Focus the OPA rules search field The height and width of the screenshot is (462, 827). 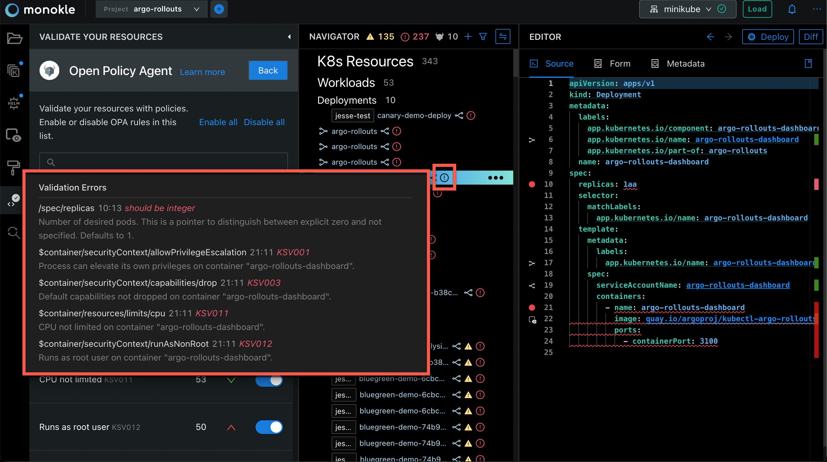click(x=163, y=162)
